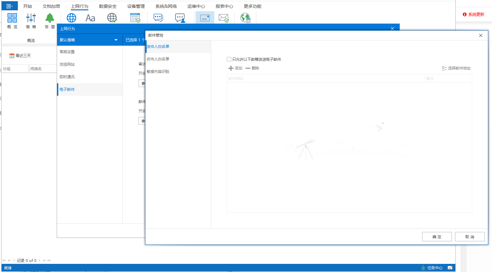The height and width of the screenshot is (272, 492).
Task: Click the 邮件地址 column header
Action: point(326,79)
